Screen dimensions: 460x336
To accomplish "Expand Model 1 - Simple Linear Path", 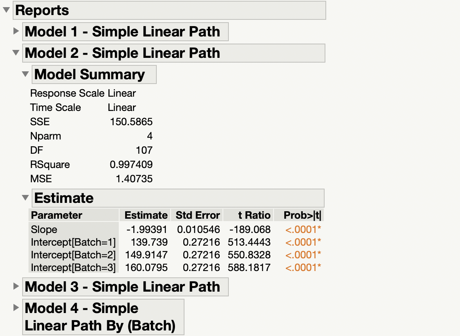I will [16, 32].
